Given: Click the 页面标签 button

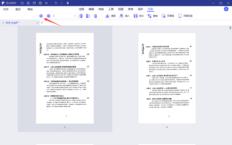Looking at the screenshot, I should point(185,16).
